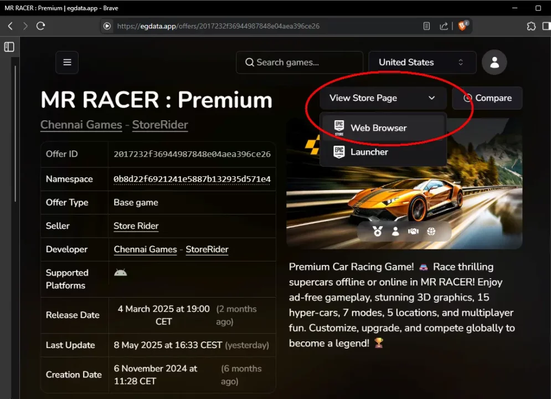Toggle reader mode from the address bar
Image resolution: width=551 pixels, height=399 pixels.
tap(426, 25)
